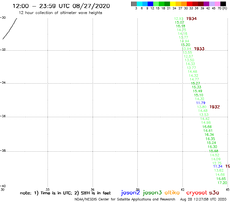Viewport: 230px width, 202px height.
Task: Click the 13.94 wave height value
Action: [186, 49]
